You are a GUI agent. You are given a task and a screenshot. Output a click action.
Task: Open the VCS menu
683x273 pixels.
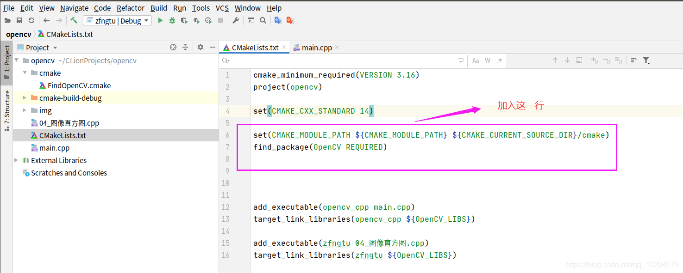point(222,8)
